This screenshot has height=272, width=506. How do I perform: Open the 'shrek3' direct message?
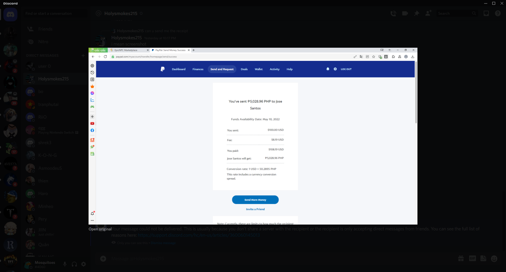56,143
